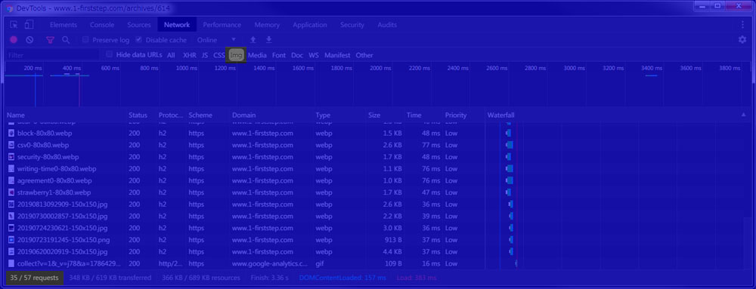This screenshot has height=289, width=756.
Task: Select the Img filter
Action: click(x=236, y=55)
